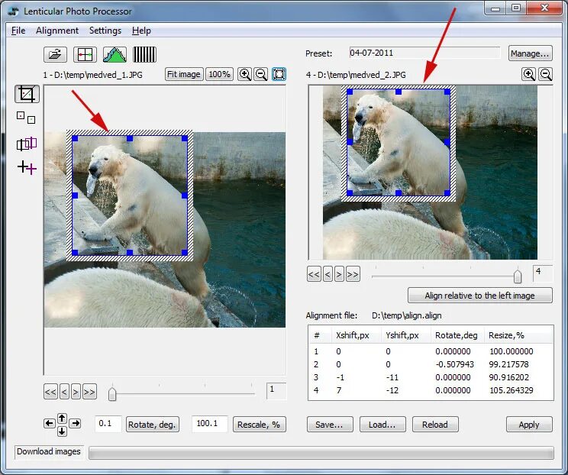Click the Rotate,deg column header
Image resolution: width=568 pixels, height=475 pixels.
457,335
